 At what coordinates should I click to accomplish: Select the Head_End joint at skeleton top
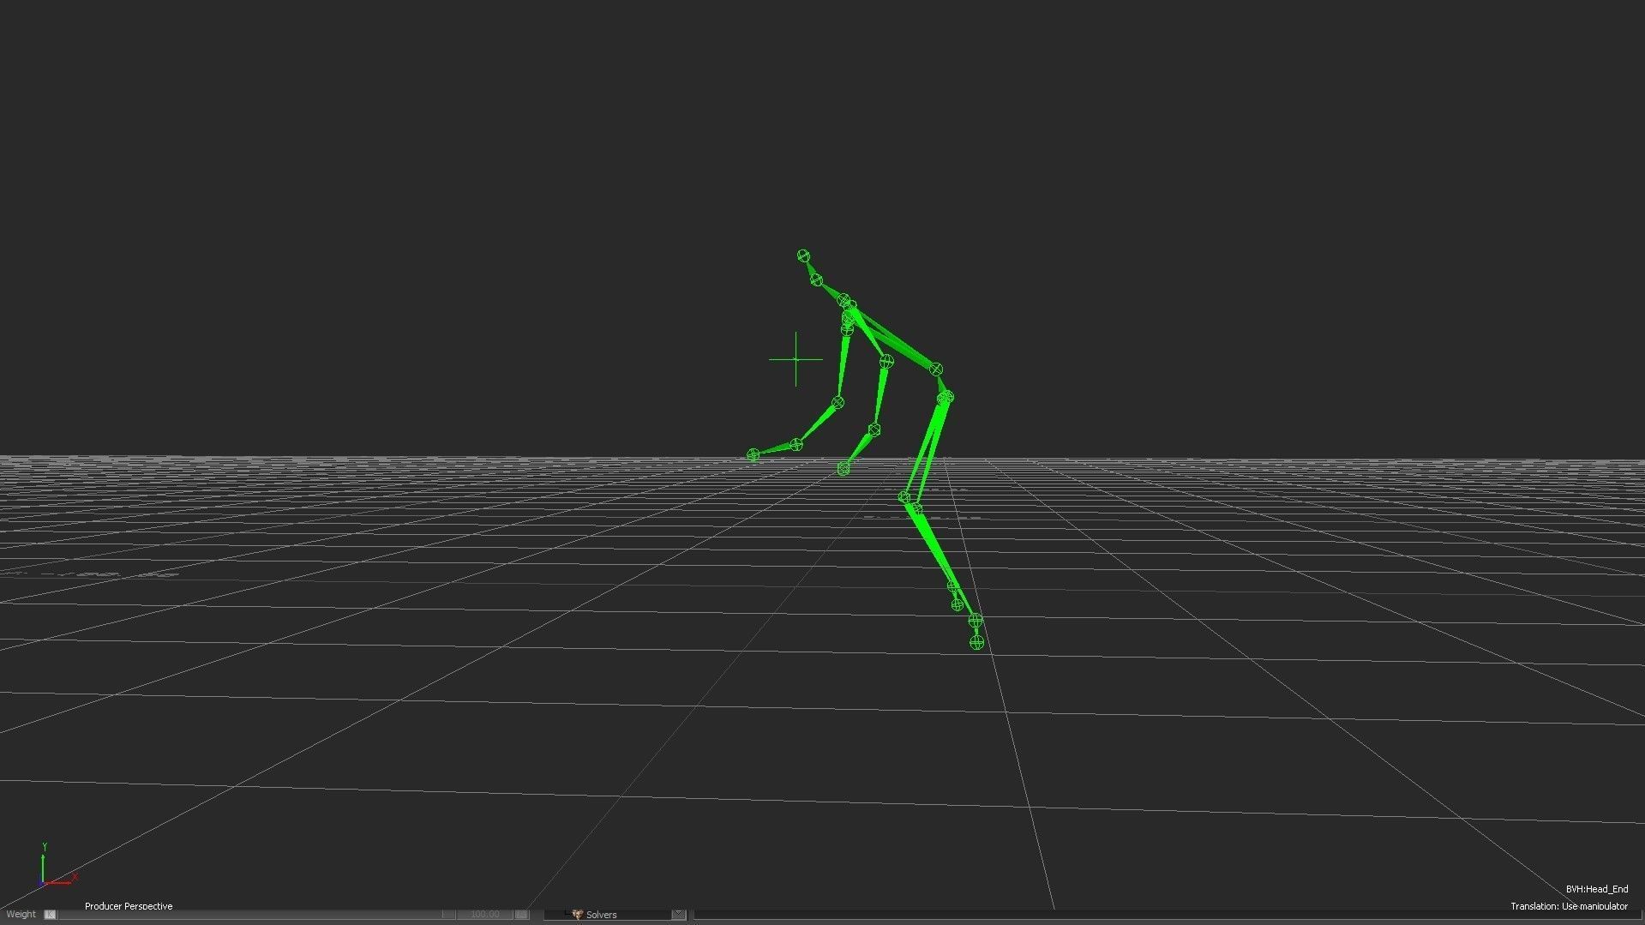point(803,255)
